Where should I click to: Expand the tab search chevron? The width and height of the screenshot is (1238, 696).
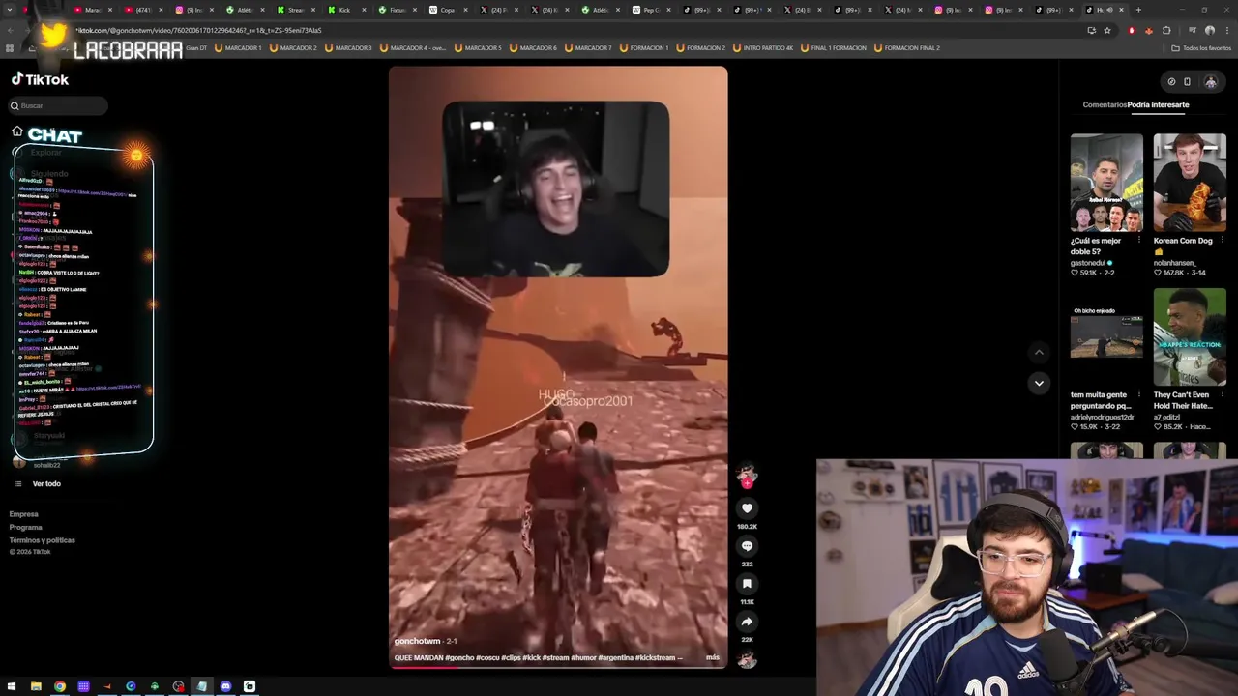[9, 10]
